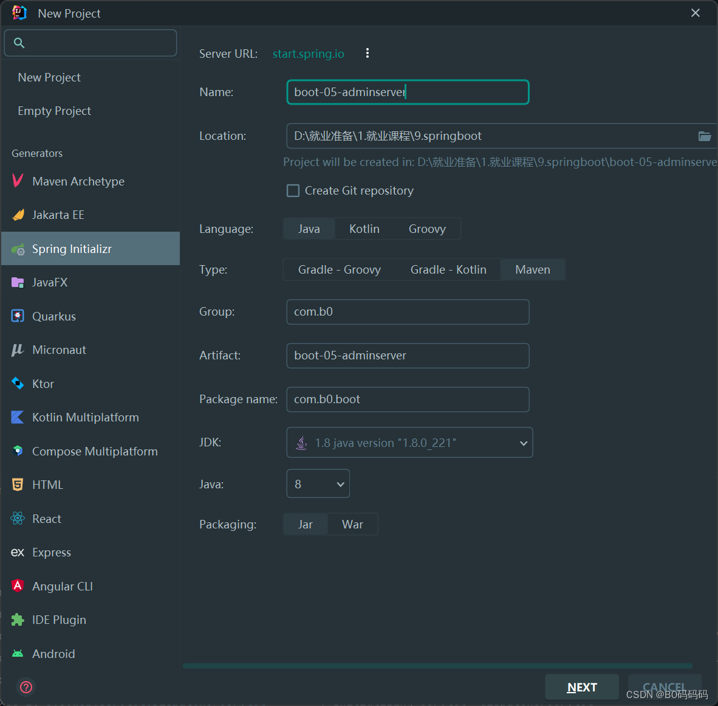Click the generator search box
Image resolution: width=718 pixels, height=706 pixels.
[91, 43]
